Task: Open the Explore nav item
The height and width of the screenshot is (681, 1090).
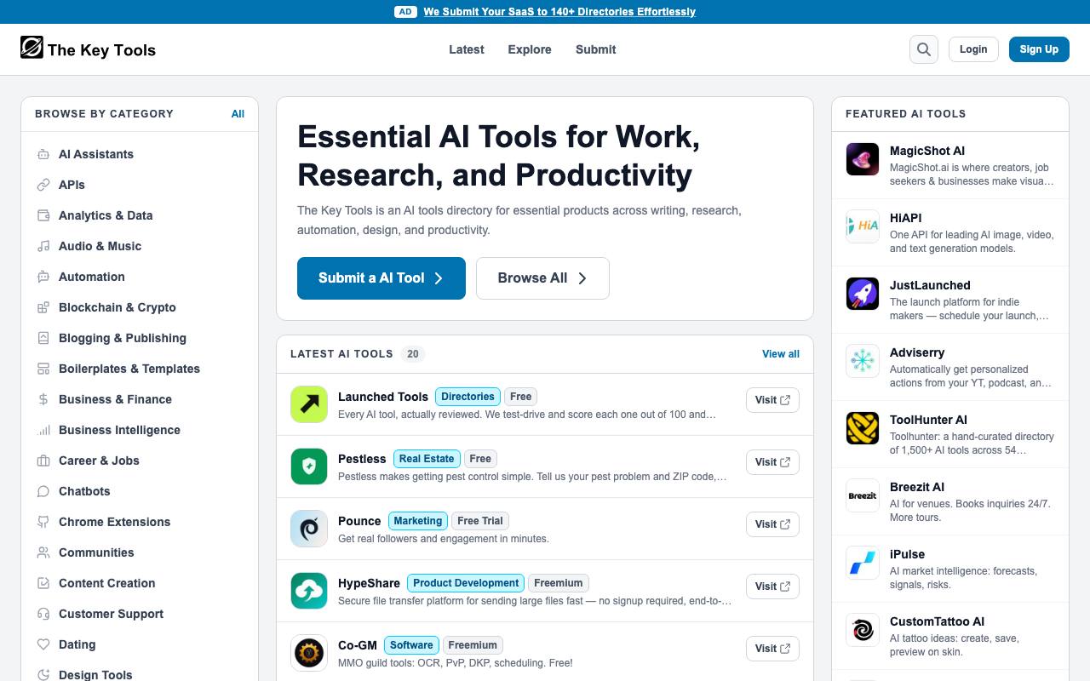Action: click(x=530, y=49)
